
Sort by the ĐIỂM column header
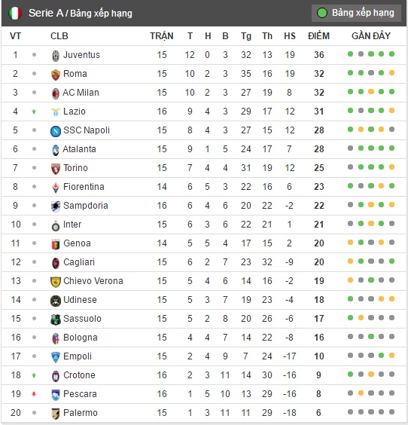[318, 36]
